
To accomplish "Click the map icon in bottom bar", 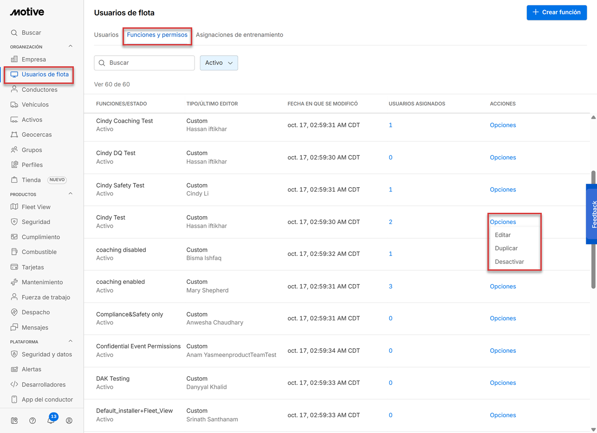I will [14, 420].
